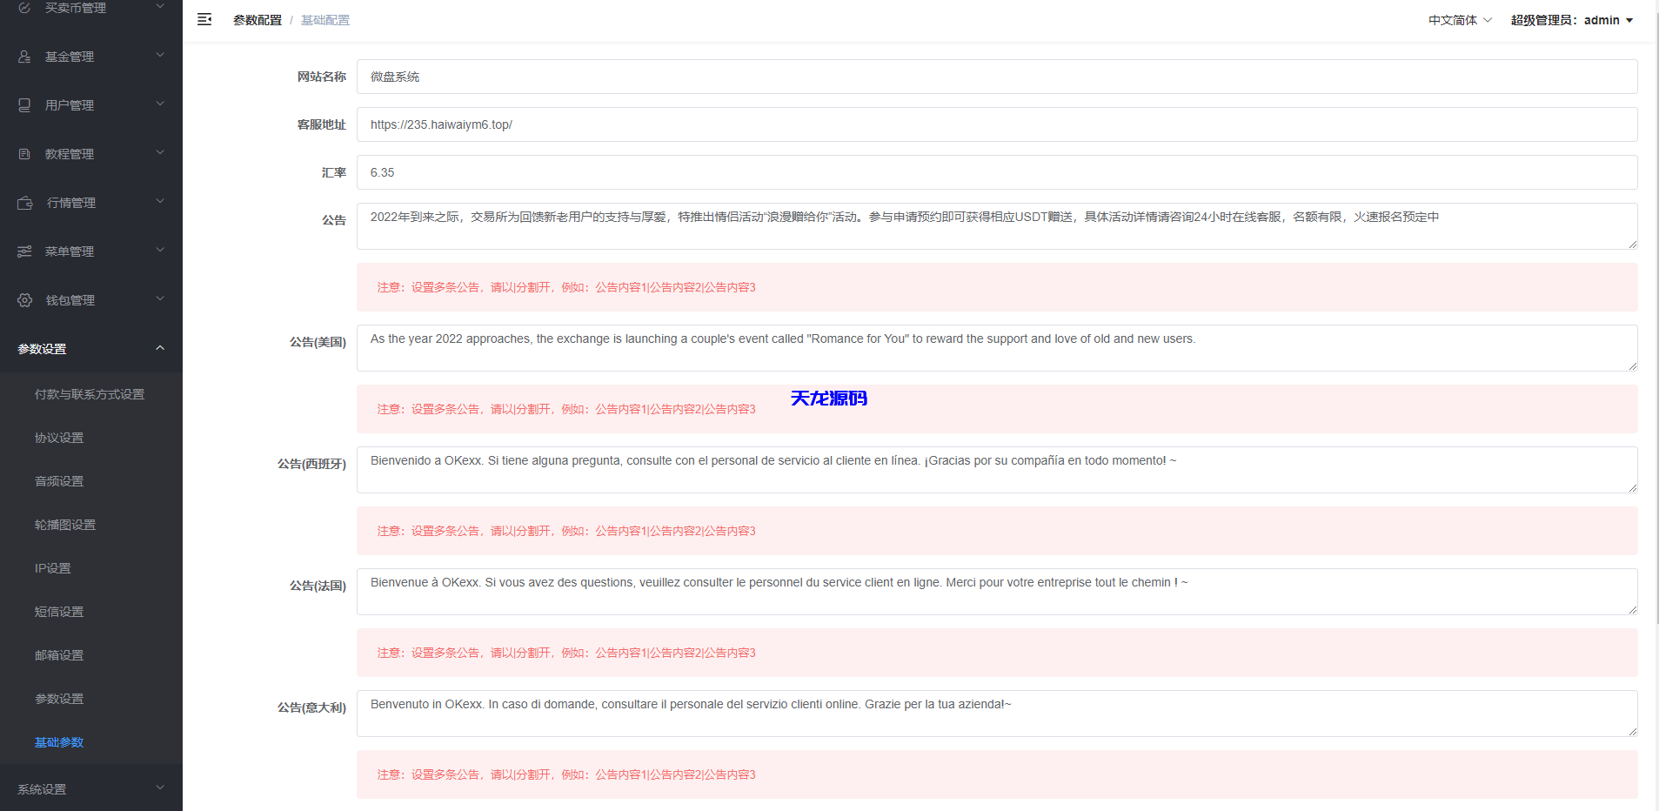Expand the 基金管理 menu chevron
Screen dimensions: 1659x811
pyautogui.click(x=160, y=56)
